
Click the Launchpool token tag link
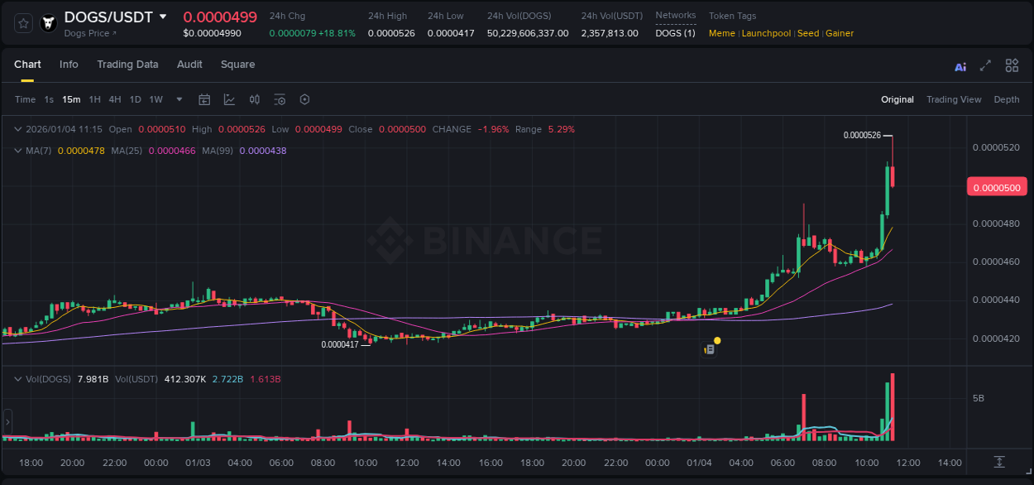pyautogui.click(x=766, y=33)
